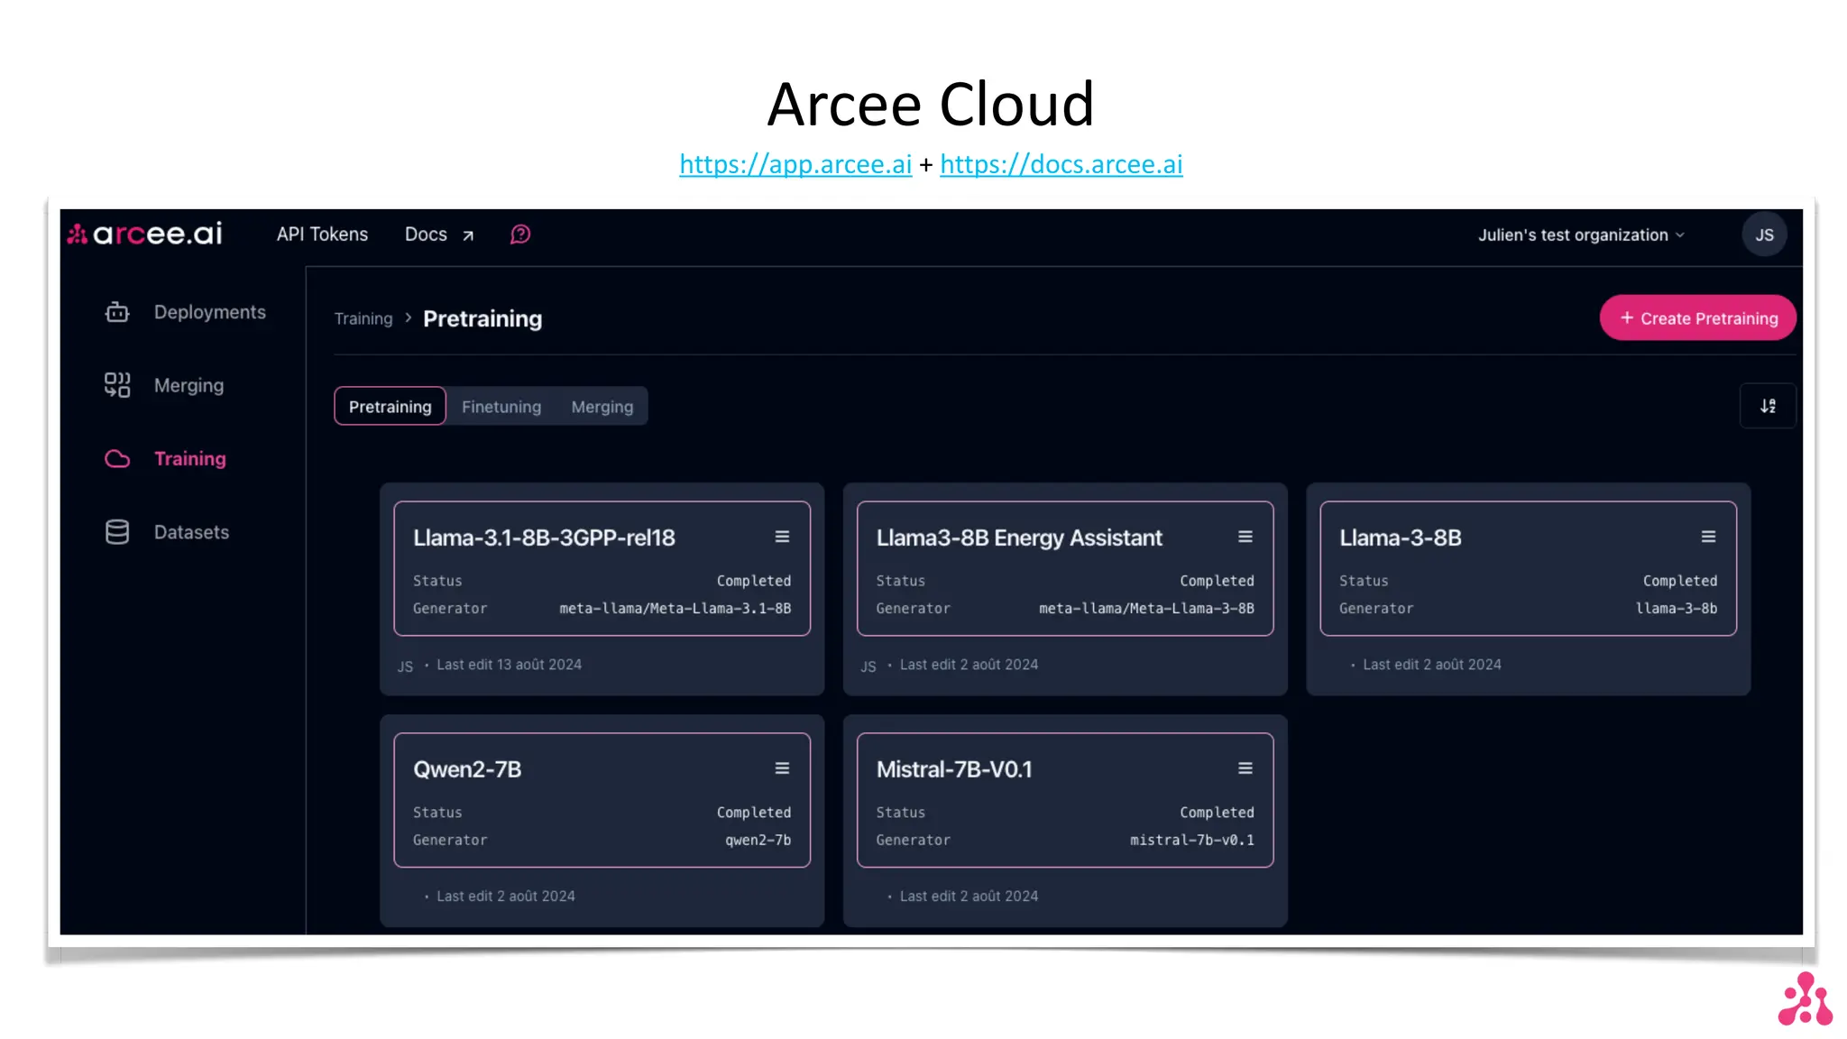Click the Training breadcrumb link
Screen dimensions: 1847x1039
[363, 318]
